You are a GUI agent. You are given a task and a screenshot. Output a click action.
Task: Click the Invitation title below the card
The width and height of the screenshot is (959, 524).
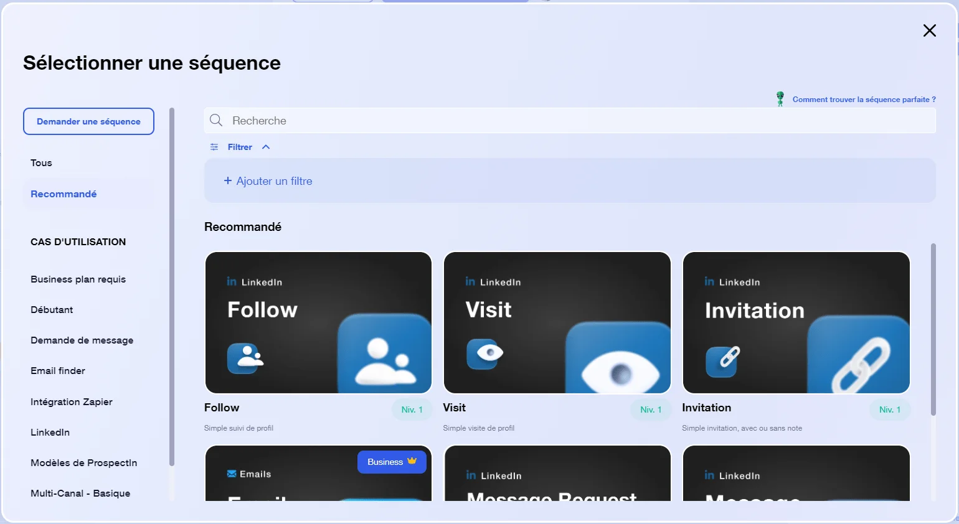(706, 408)
